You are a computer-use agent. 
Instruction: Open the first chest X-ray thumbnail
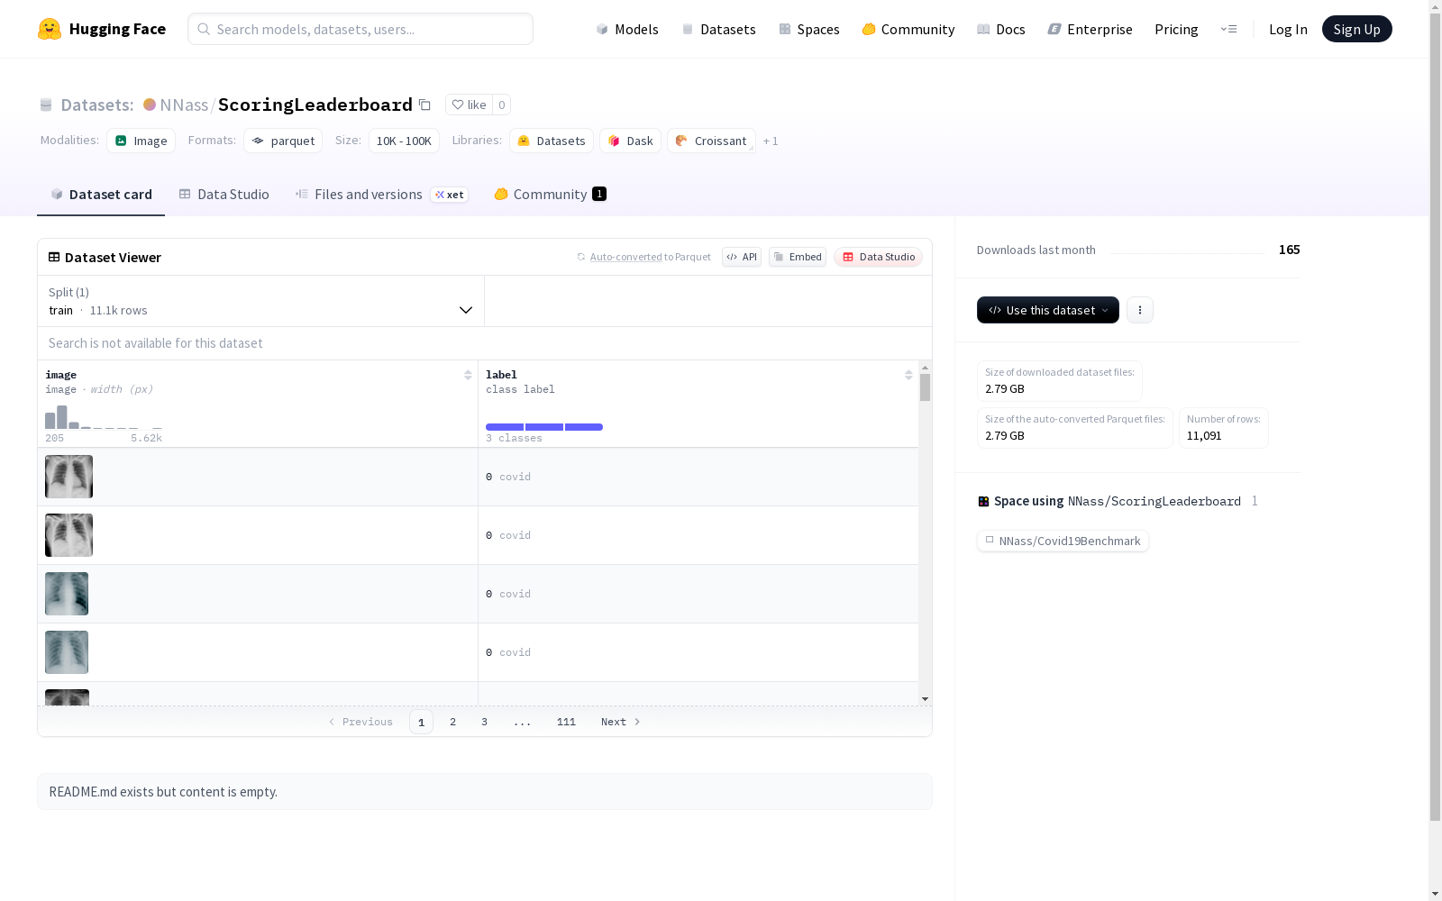(68, 477)
